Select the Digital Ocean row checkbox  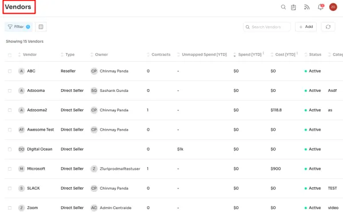[10, 149]
